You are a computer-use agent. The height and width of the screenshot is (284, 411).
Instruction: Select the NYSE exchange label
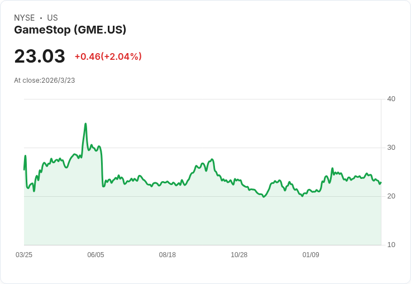pos(25,18)
